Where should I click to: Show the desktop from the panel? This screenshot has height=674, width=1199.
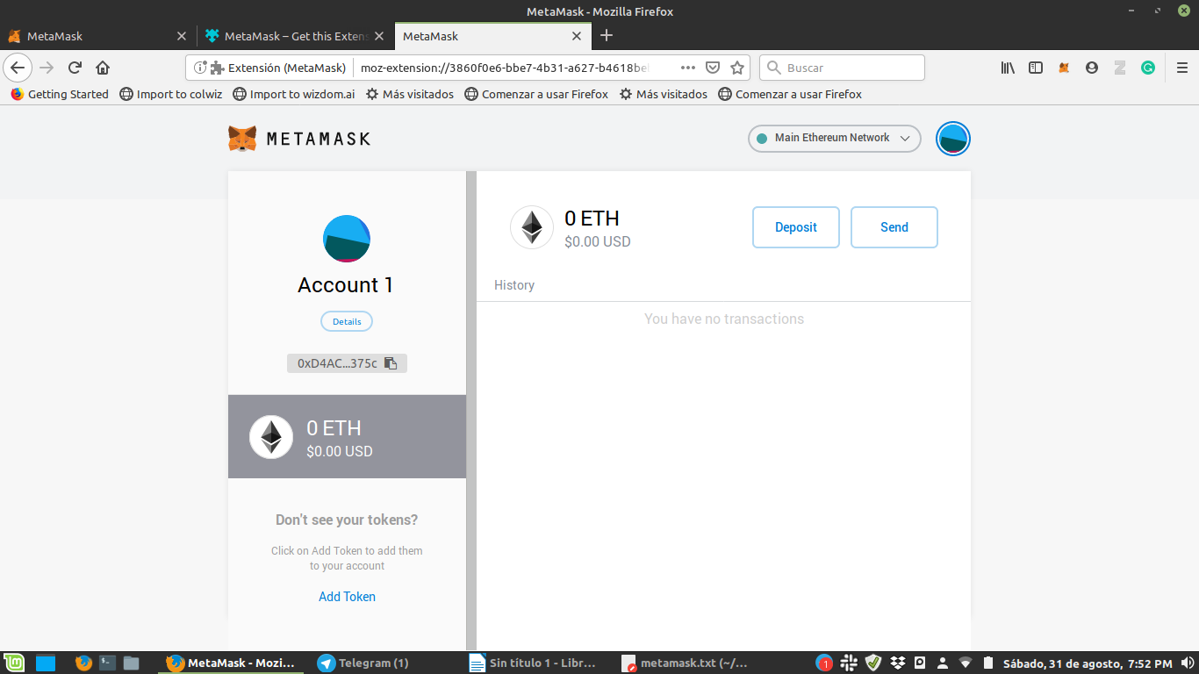click(x=46, y=663)
